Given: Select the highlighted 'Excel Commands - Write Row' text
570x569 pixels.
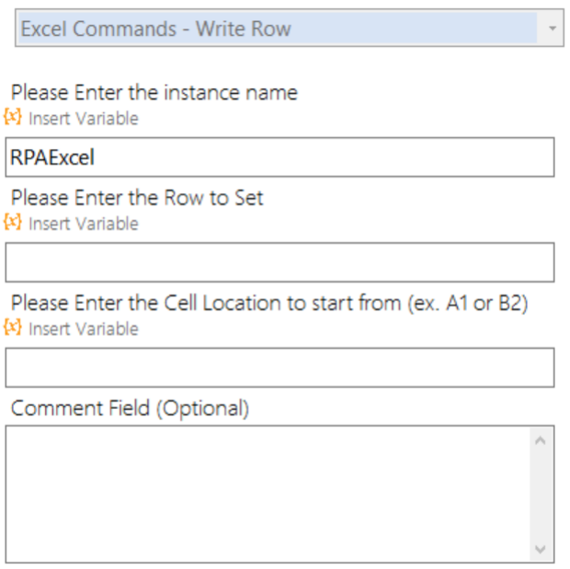Looking at the screenshot, I should 156,29.
